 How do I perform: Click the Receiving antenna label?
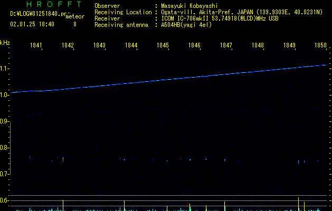121,25
